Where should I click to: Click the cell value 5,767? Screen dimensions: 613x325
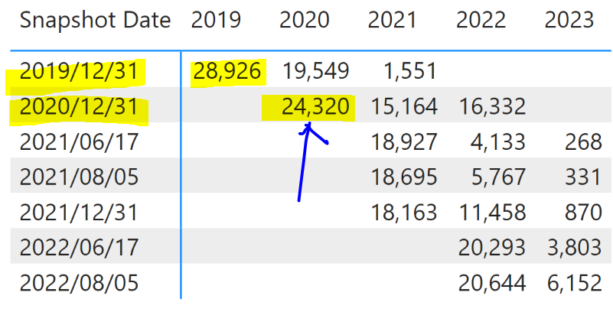(498, 177)
